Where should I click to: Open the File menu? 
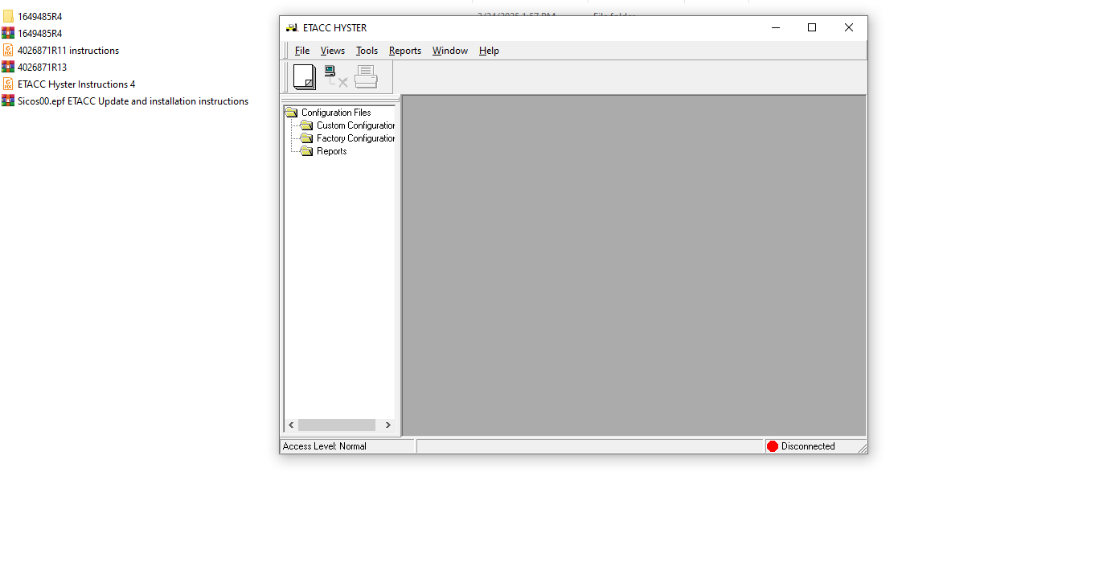coord(302,51)
